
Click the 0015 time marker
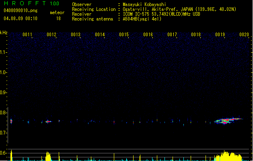[x=124, y=35]
